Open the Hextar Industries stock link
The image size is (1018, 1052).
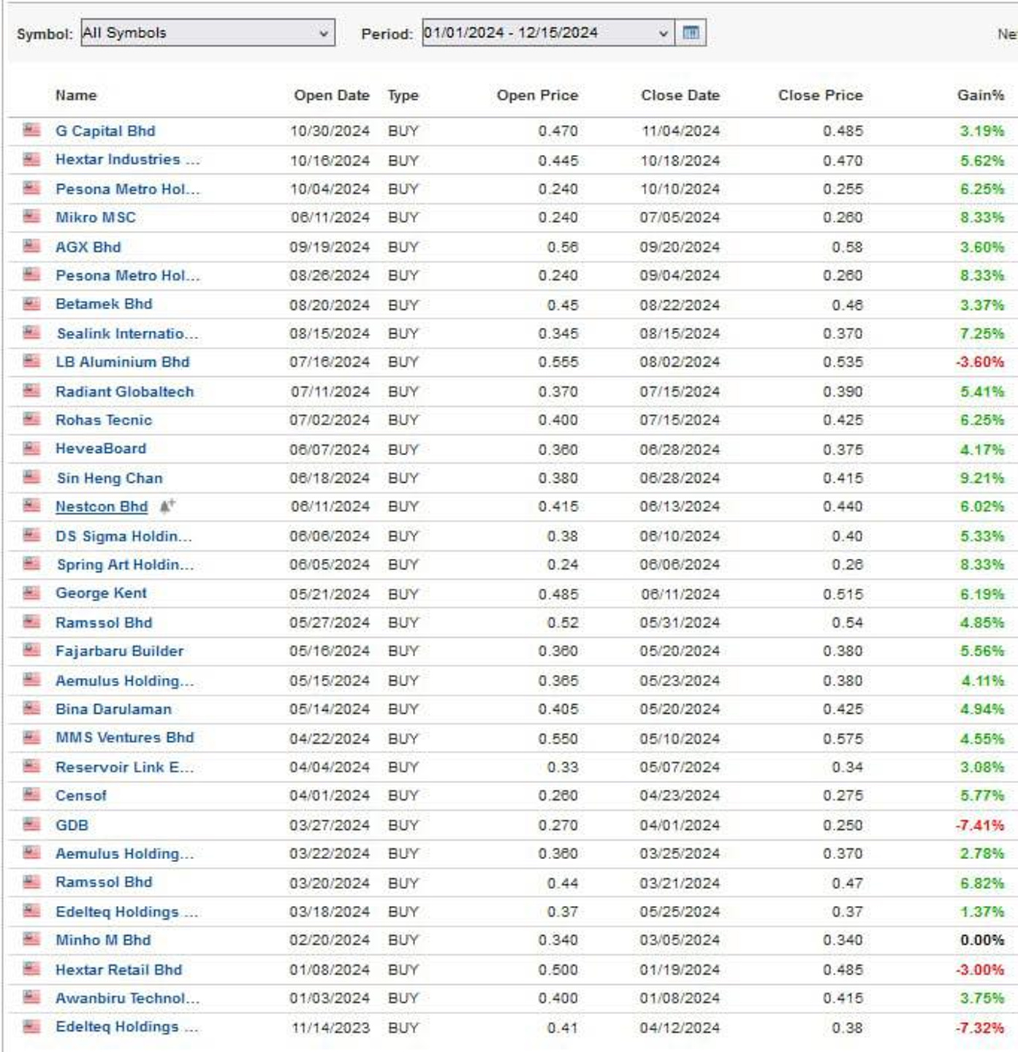click(x=127, y=159)
